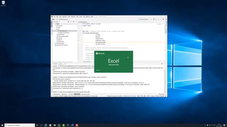
Task: Open the VCS menu
Action: (84, 17)
